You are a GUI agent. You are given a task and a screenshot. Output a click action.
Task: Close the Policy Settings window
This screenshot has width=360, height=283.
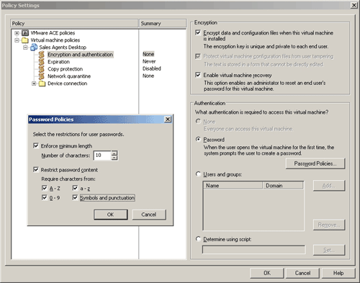pos(354,5)
